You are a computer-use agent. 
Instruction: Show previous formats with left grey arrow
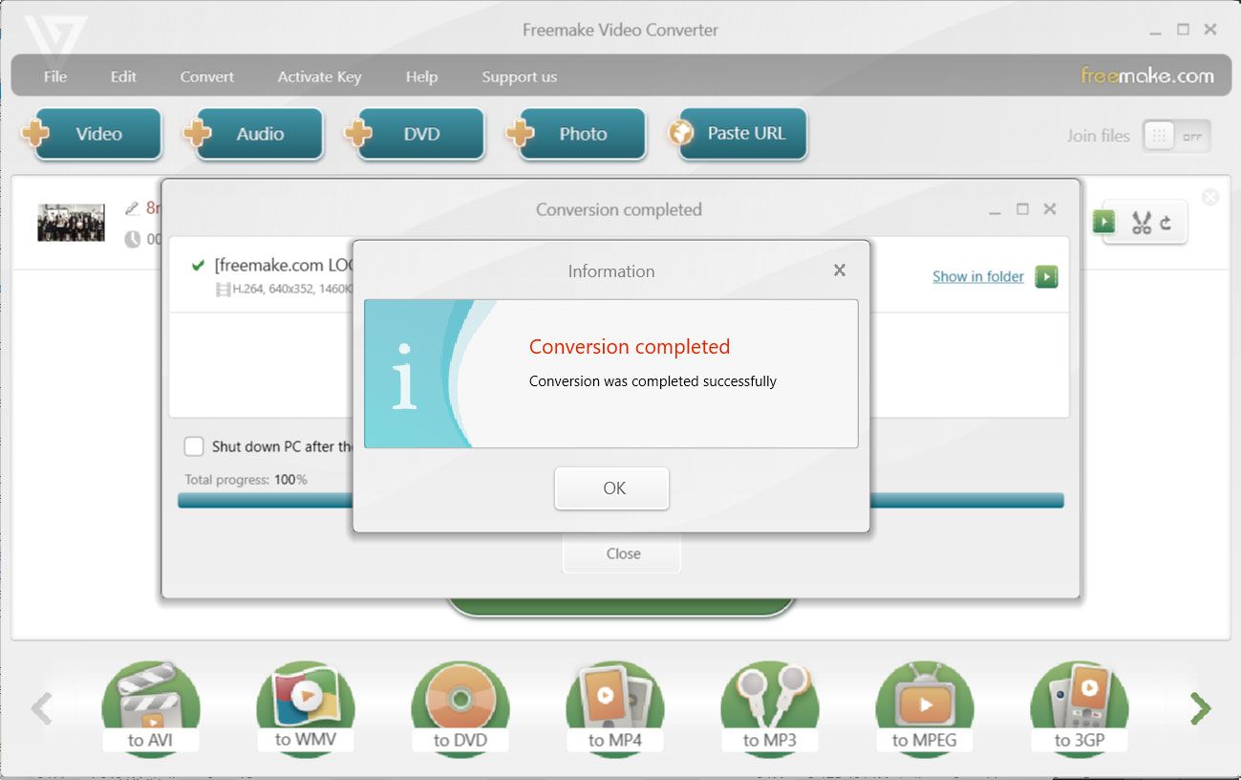pyautogui.click(x=41, y=708)
